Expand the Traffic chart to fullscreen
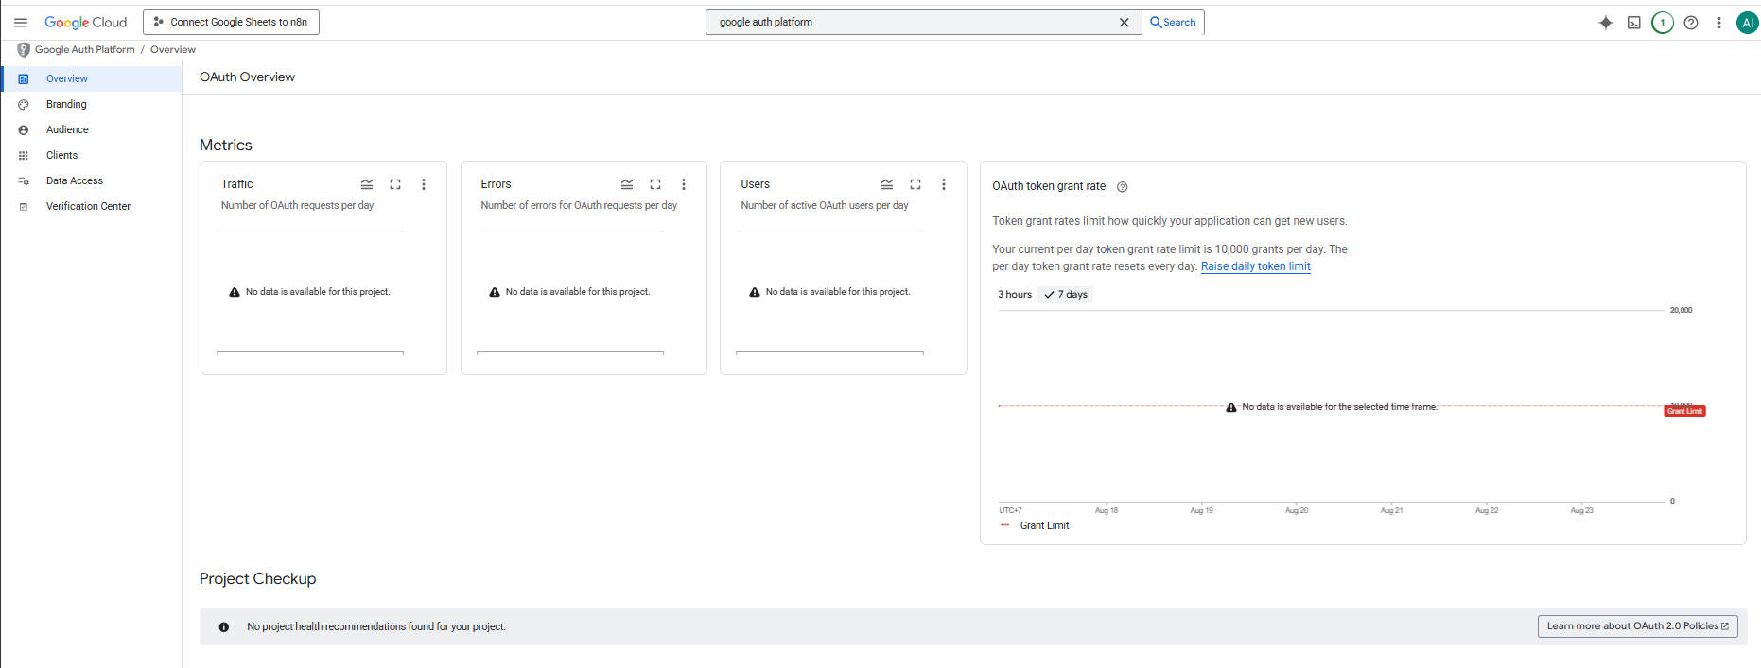Viewport: 1761px width, 668px height. point(395,184)
